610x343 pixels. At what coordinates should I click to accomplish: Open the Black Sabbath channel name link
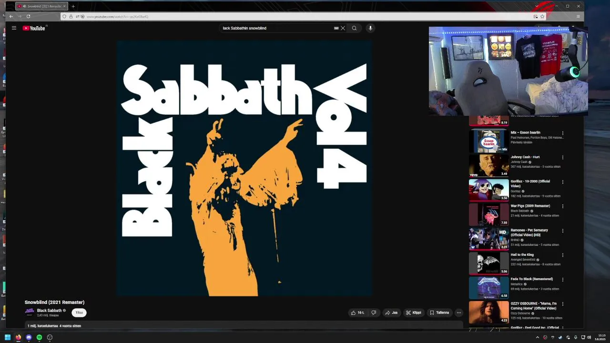(50, 311)
